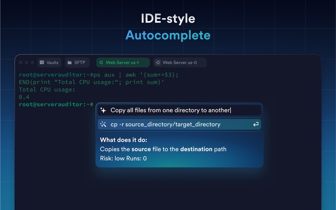Click the 'Copies the source file' description
The image size is (336, 210).
(x=163, y=149)
